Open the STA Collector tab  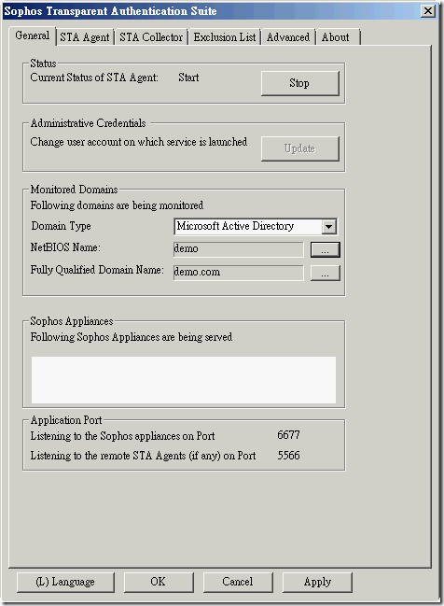[151, 37]
